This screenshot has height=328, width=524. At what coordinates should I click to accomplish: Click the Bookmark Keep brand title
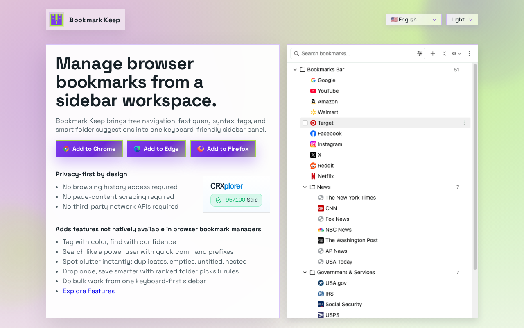click(x=95, y=20)
